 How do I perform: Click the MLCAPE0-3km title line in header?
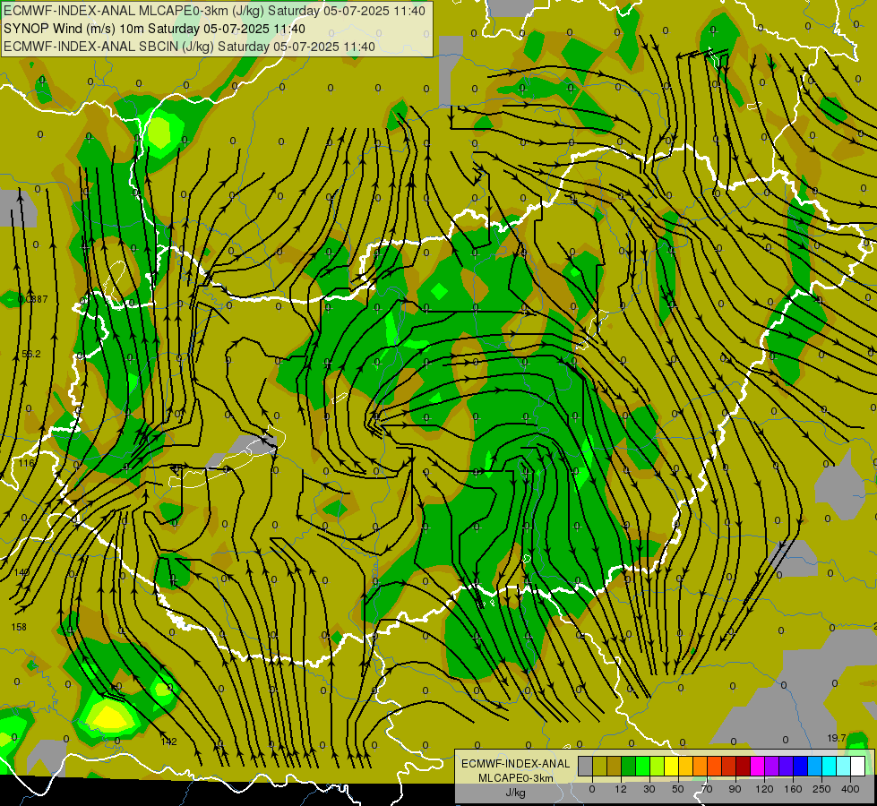click(215, 11)
